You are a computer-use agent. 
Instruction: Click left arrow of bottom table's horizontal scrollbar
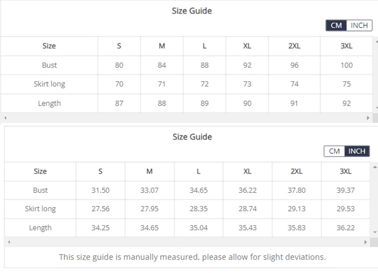(8, 242)
